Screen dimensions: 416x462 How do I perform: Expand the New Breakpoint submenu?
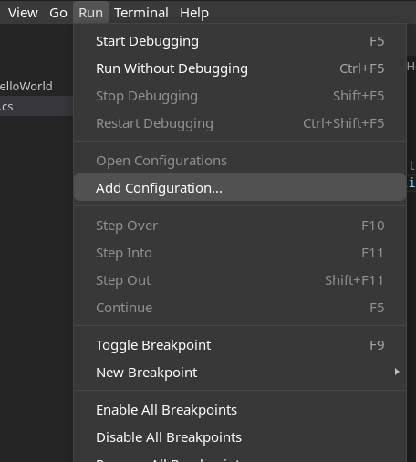point(240,373)
